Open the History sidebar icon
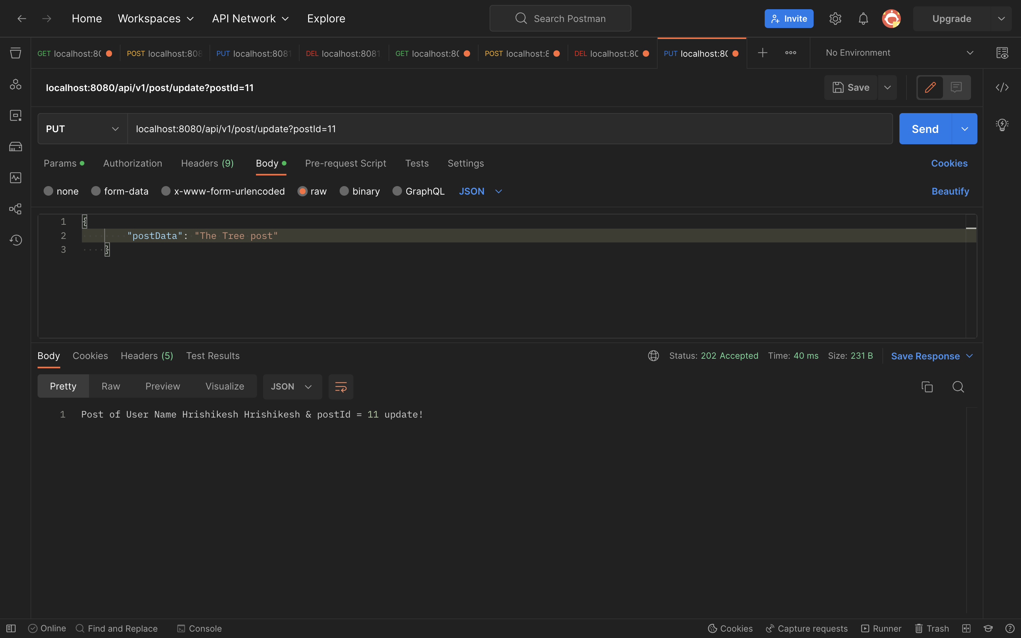 pyautogui.click(x=16, y=240)
